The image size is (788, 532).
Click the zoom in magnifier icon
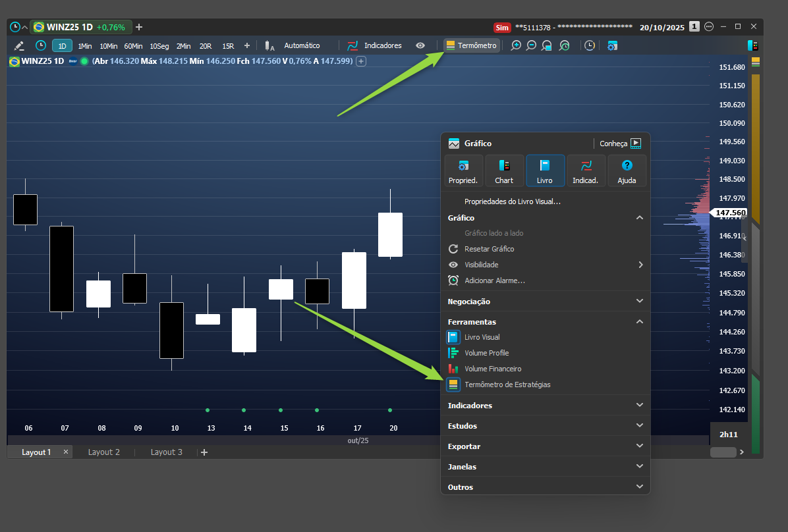(x=516, y=45)
